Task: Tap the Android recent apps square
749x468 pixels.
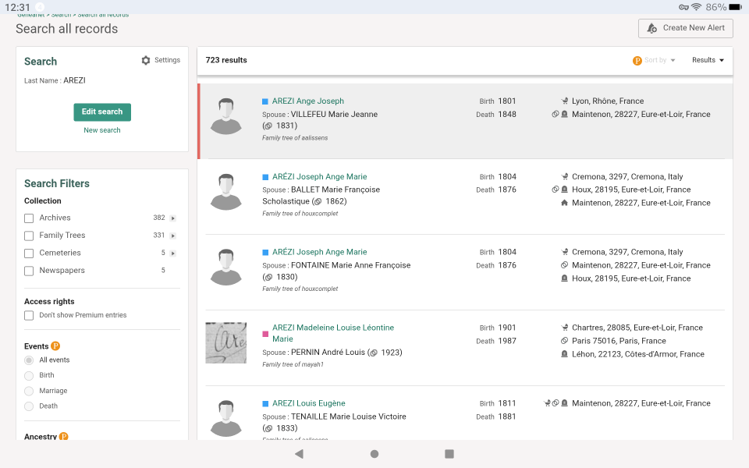Action: pyautogui.click(x=449, y=454)
